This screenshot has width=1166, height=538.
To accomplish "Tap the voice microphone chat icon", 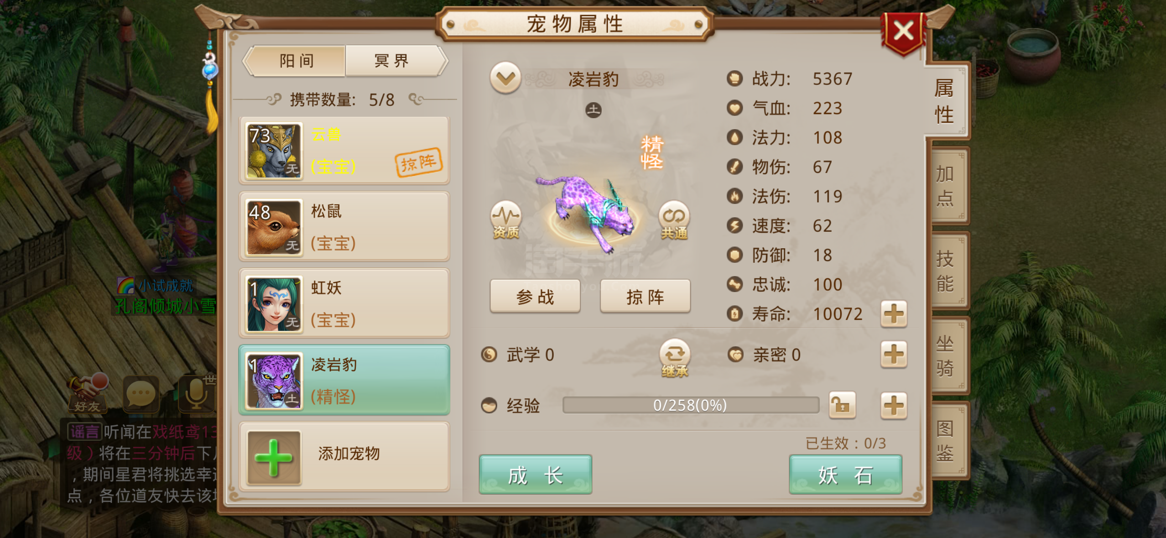I will point(196,394).
